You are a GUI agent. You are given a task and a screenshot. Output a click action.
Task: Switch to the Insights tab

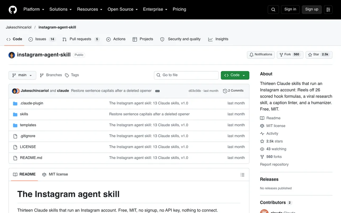point(218,39)
